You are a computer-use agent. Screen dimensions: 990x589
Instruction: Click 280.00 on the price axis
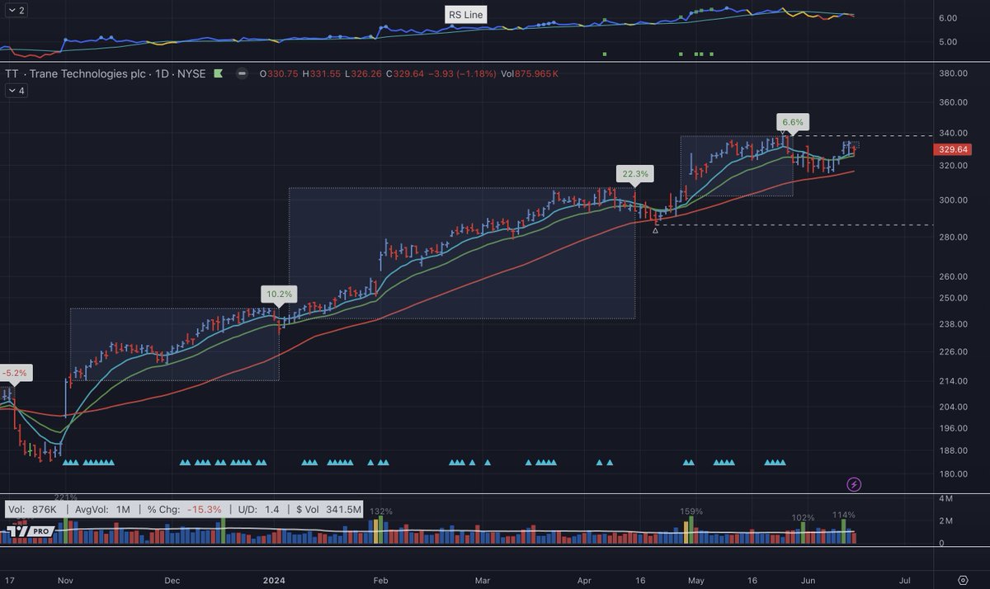pos(952,238)
